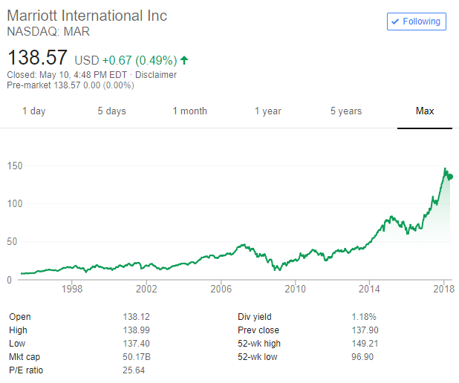Click the Div yield value 1.18%
Screen dimensions: 459x383
pyautogui.click(x=364, y=316)
